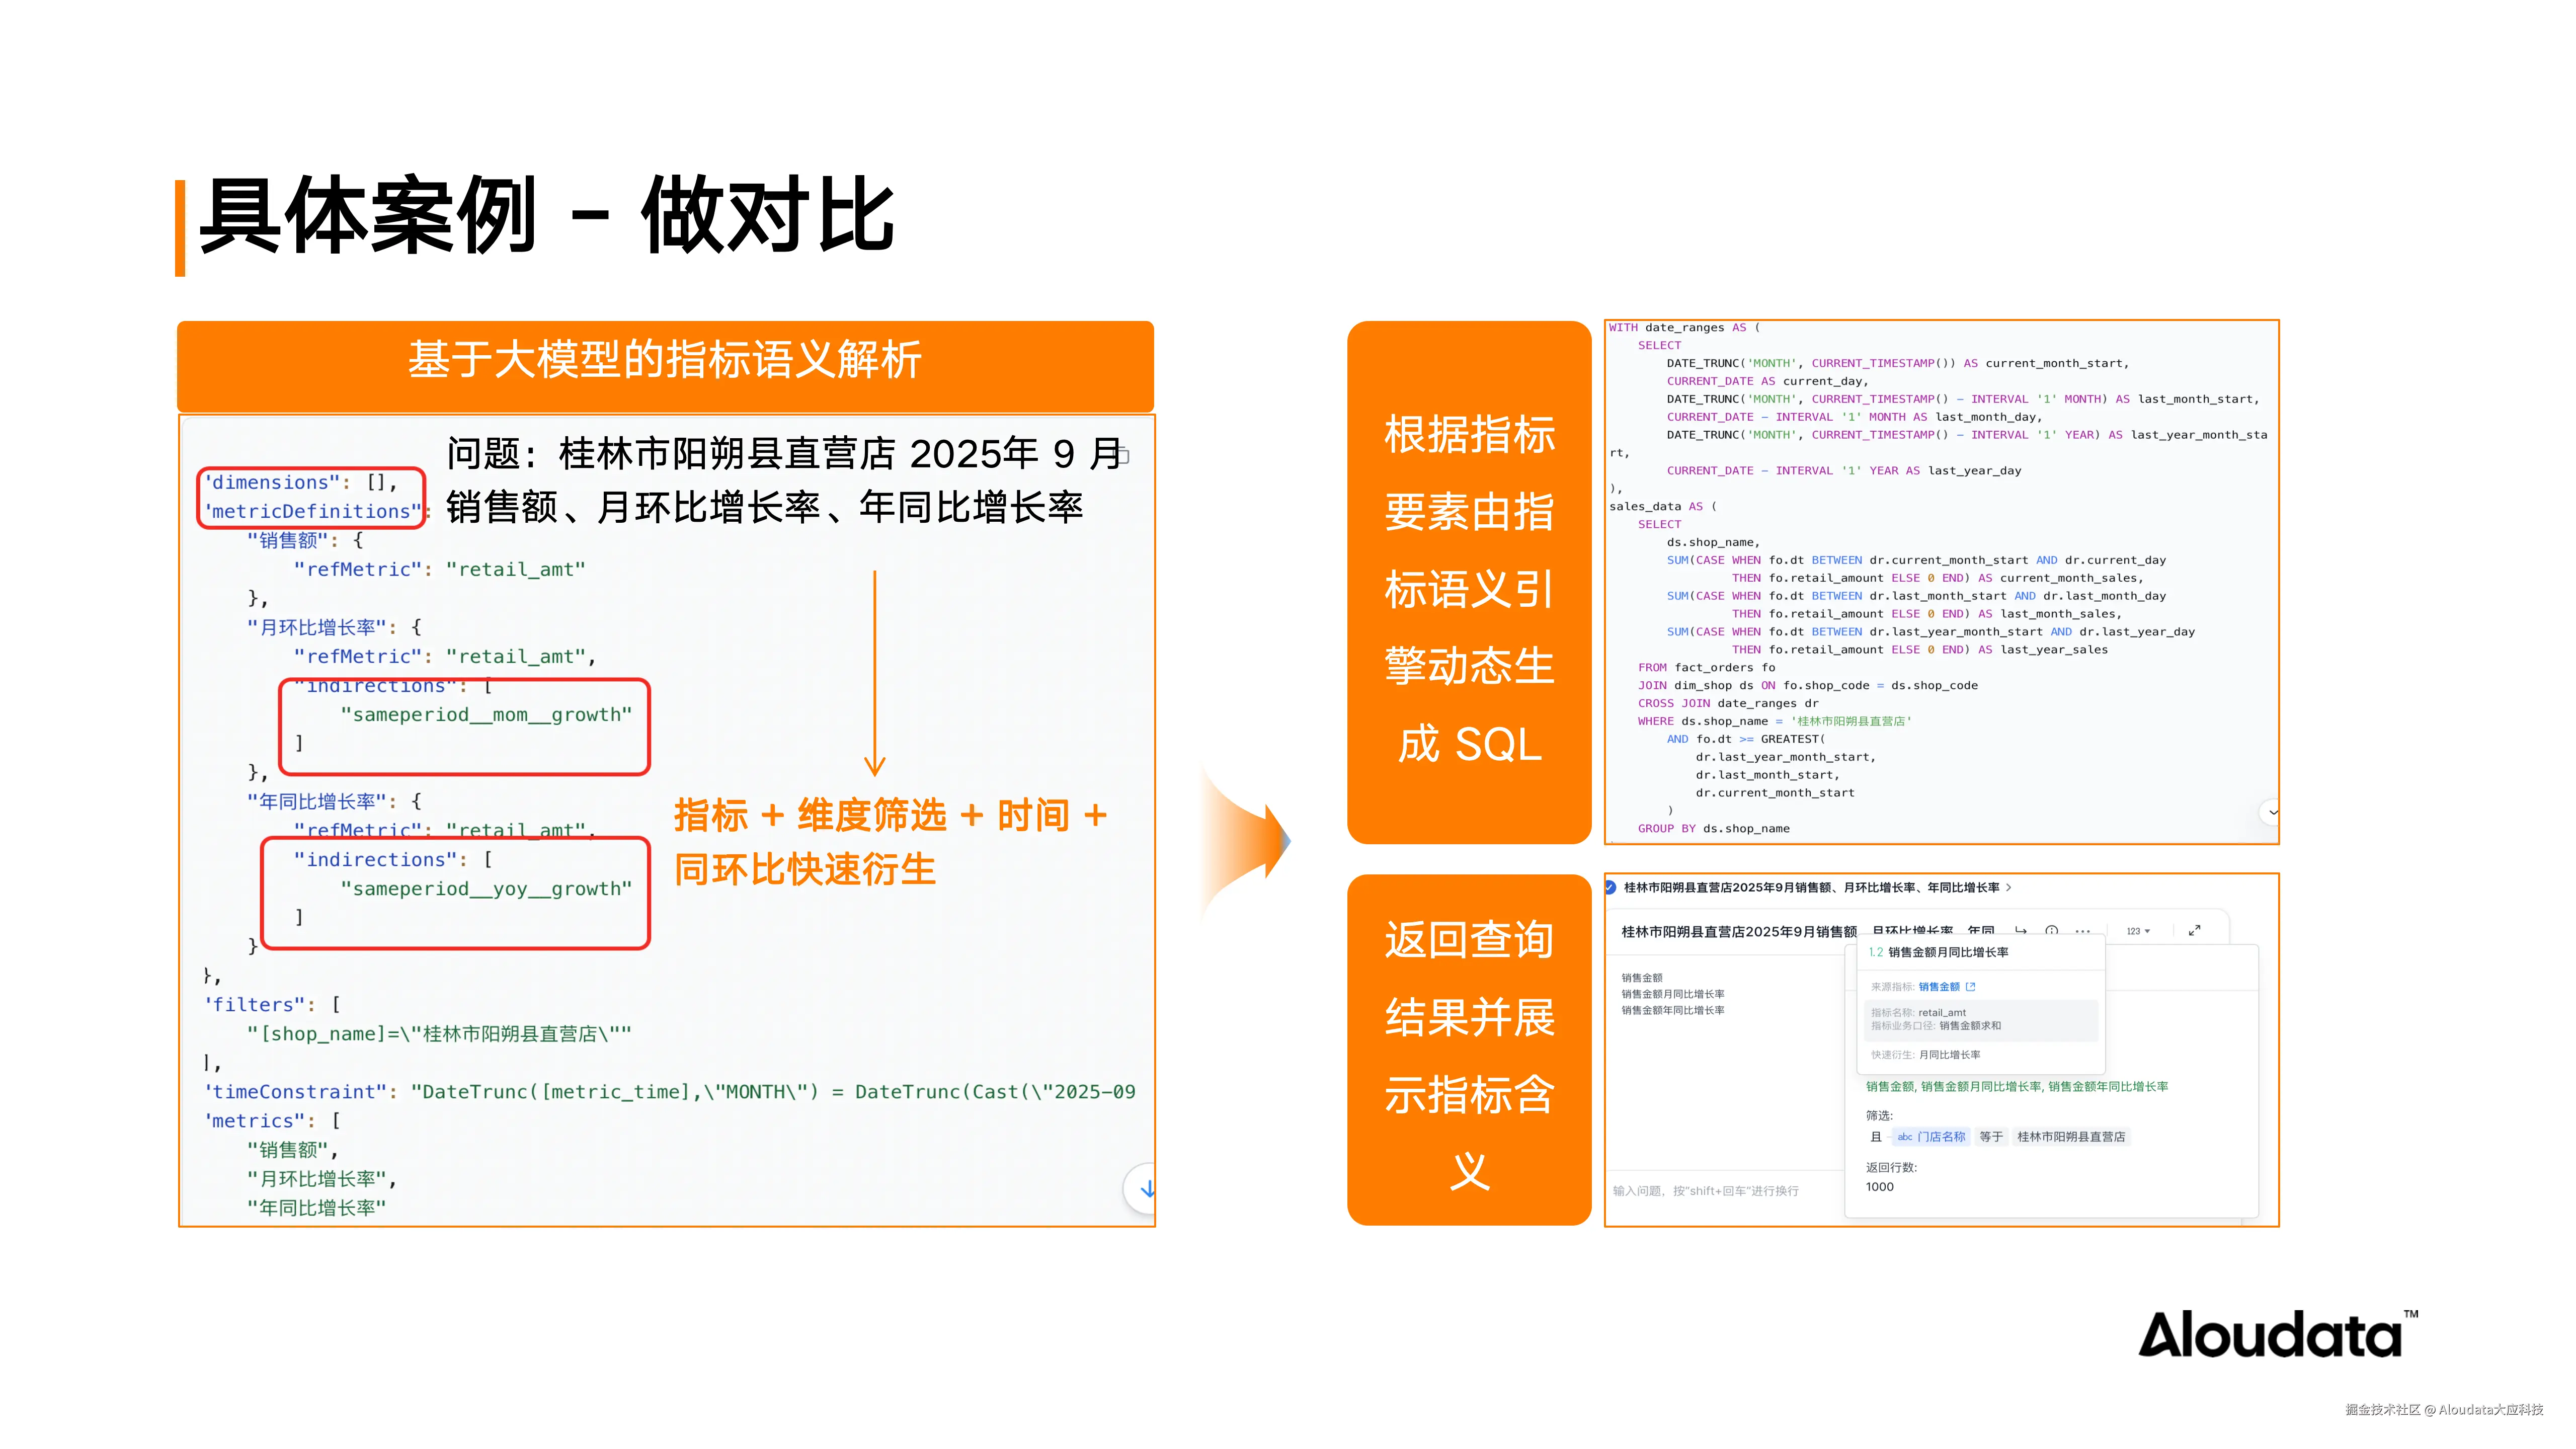Click the copy icon beside the question text
Viewport: 2576px width, 1449px height.
click(1123, 455)
